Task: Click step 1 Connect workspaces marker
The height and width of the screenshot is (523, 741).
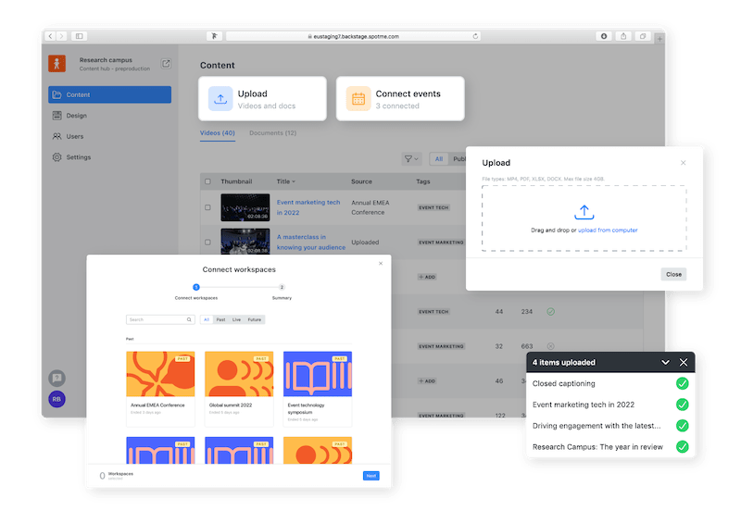Action: click(196, 287)
